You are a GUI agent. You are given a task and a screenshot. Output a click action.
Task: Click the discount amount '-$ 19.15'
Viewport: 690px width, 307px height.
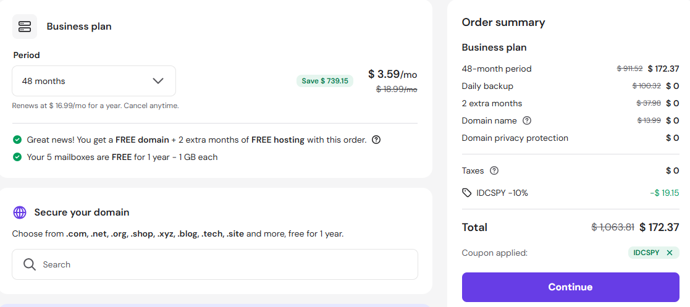665,193
